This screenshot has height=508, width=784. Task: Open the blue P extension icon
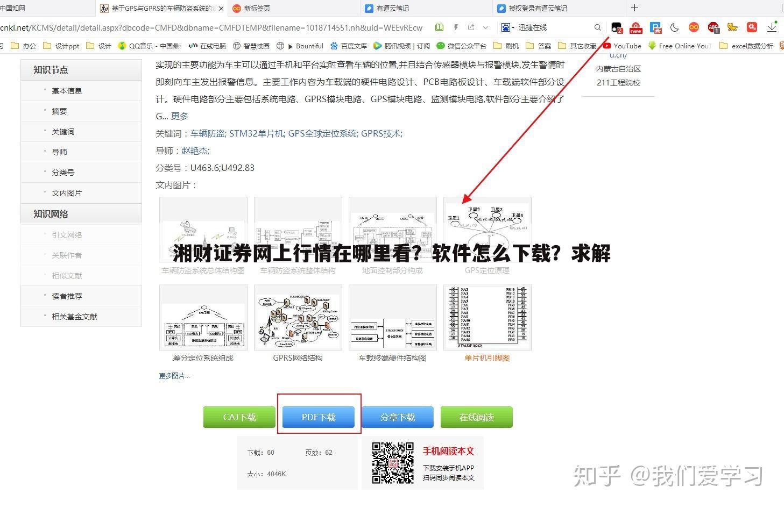click(655, 27)
